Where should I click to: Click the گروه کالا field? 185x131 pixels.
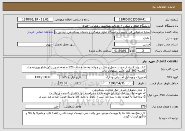click(116, 77)
